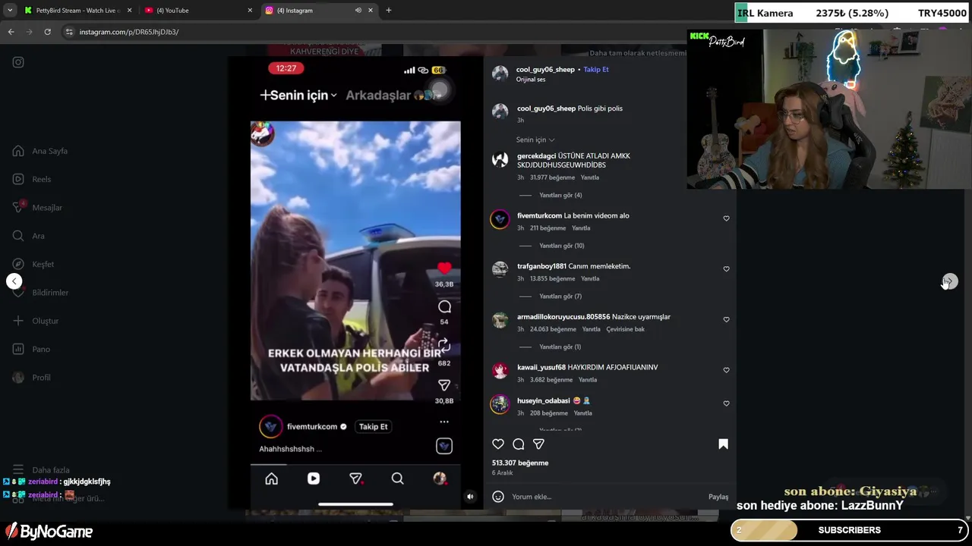Viewport: 972px width, 546px height.
Task: Share the post with paper plane icon
Action: coord(538,444)
